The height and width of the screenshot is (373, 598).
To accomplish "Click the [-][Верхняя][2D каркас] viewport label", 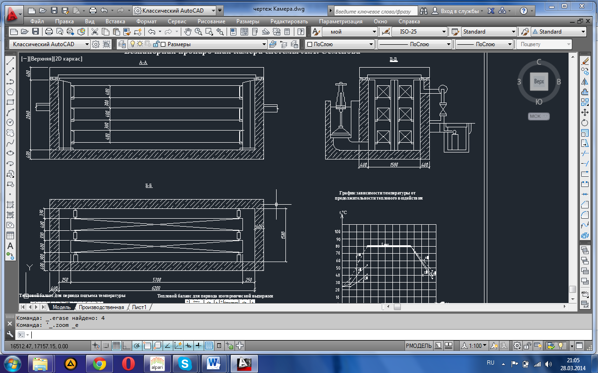I will (51, 59).
